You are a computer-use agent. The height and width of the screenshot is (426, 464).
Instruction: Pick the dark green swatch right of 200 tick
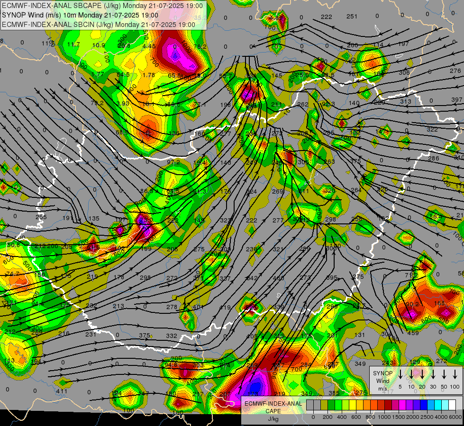coord(331,405)
